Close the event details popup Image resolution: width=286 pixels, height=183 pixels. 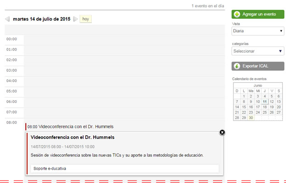(x=222, y=132)
